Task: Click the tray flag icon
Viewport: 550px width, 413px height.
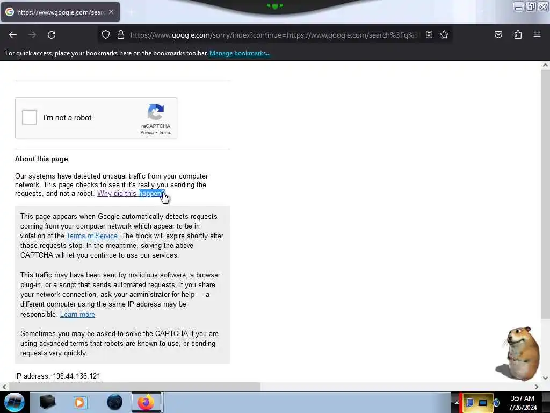Action: pyautogui.click(x=469, y=402)
